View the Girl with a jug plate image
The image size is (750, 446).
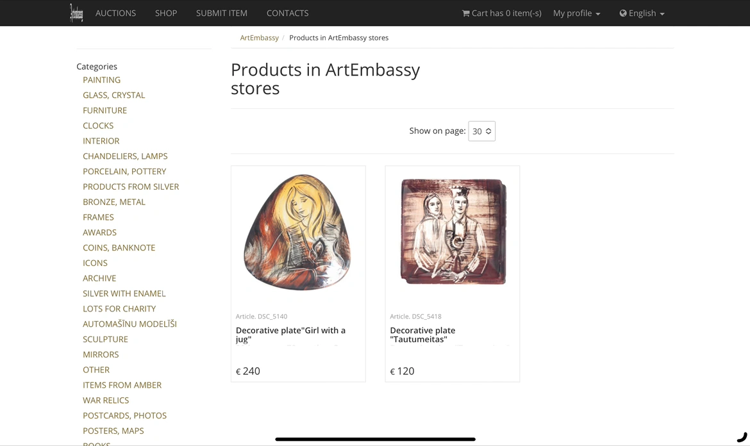(x=298, y=233)
